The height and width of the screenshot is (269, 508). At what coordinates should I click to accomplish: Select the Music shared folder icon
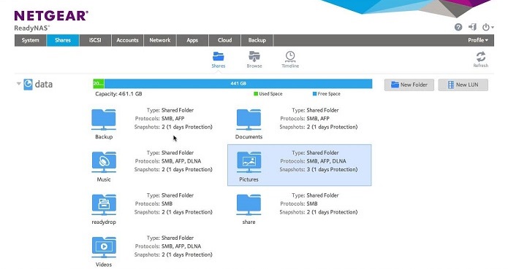click(x=104, y=163)
